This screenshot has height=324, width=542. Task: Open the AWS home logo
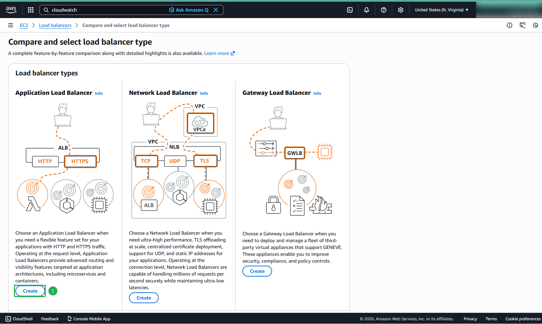pos(11,10)
